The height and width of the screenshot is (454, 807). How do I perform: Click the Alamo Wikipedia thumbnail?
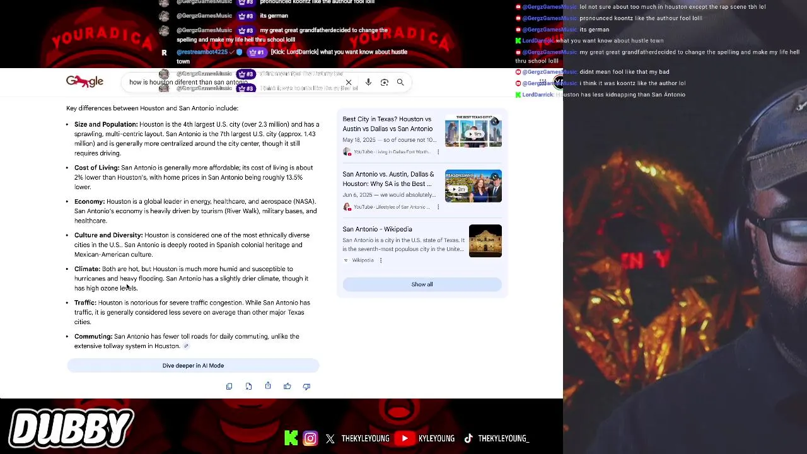pyautogui.click(x=485, y=241)
